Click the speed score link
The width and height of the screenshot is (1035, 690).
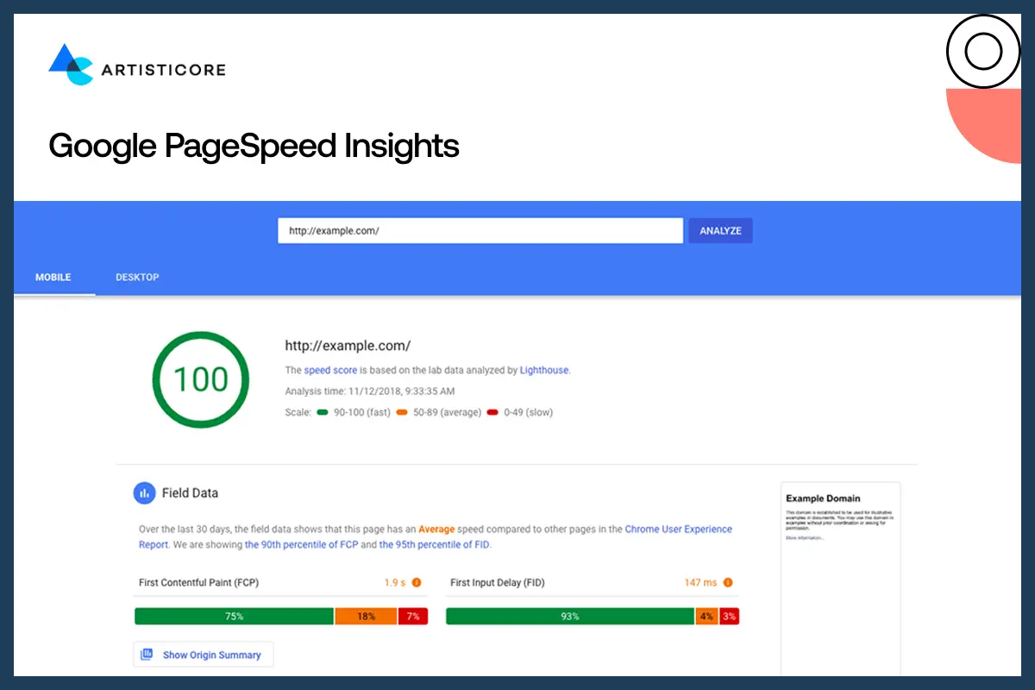coord(330,370)
